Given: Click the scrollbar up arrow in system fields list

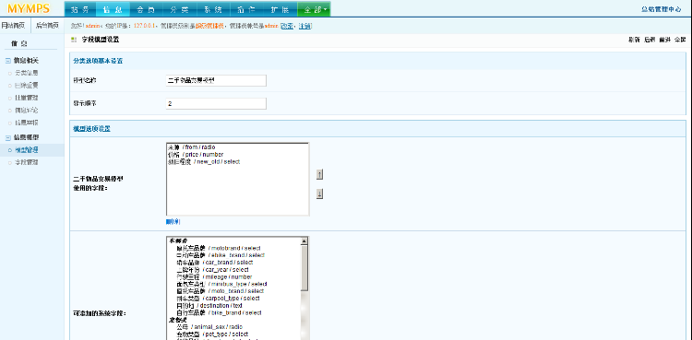Looking at the screenshot, I should coord(304,240).
